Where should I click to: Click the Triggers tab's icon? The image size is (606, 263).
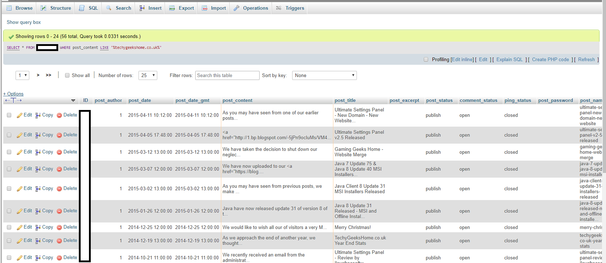(279, 8)
